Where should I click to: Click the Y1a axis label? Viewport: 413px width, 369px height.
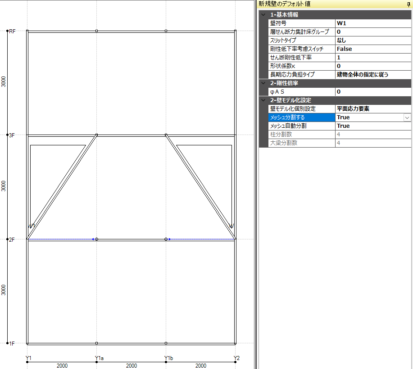coord(99,358)
